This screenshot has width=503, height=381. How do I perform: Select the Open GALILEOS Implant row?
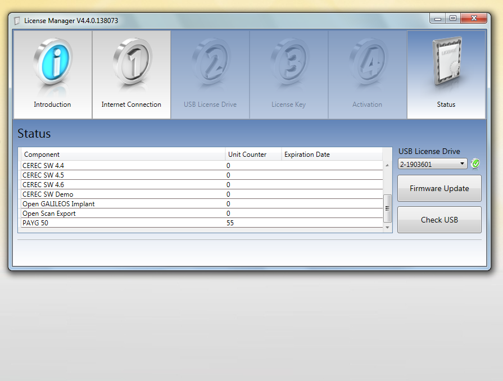click(x=202, y=204)
